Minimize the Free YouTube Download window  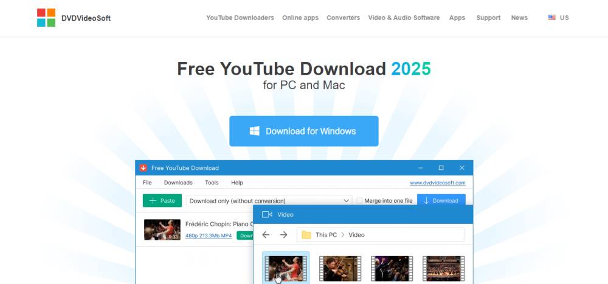[421, 168]
